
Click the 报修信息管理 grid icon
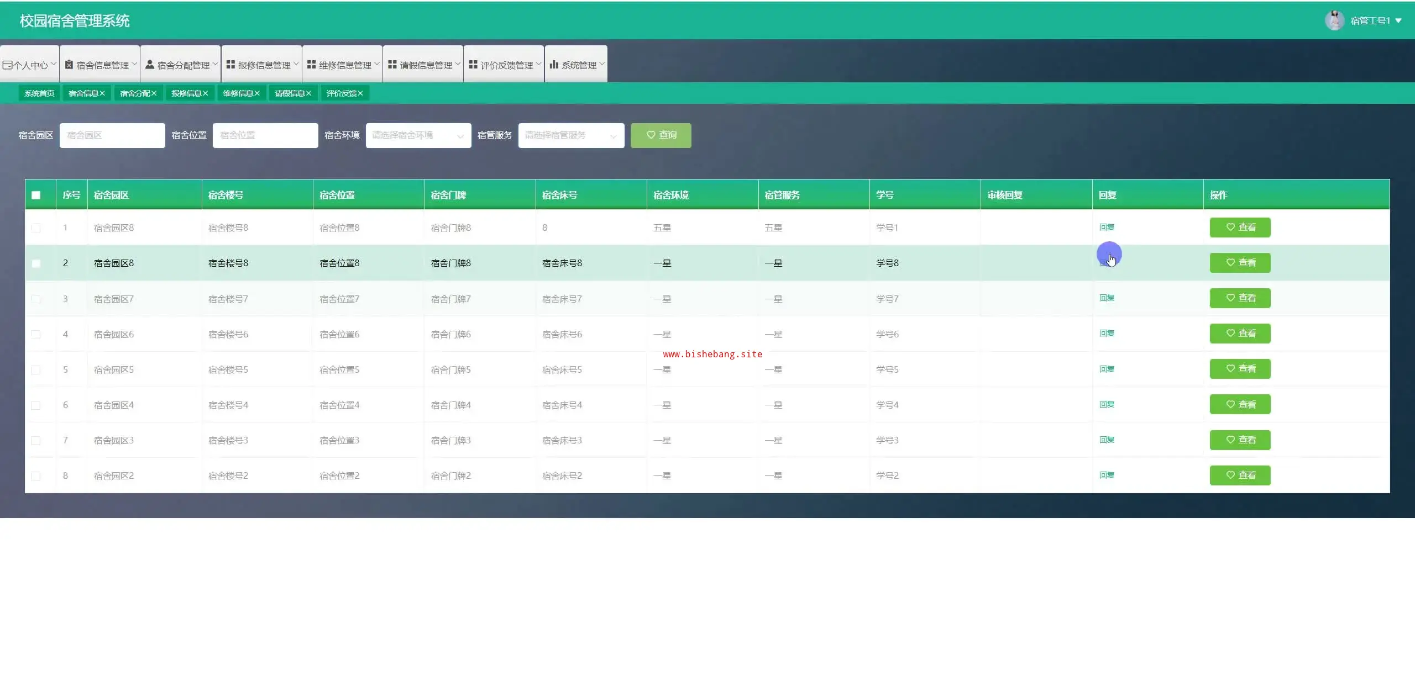(230, 65)
